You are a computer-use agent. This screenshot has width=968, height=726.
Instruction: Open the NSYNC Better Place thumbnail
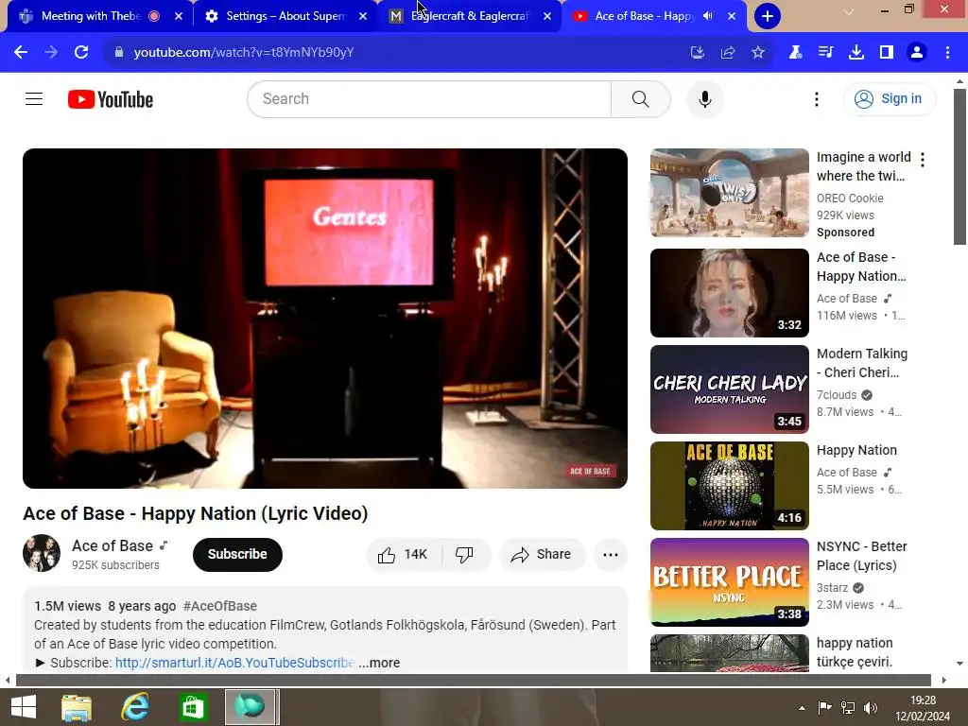pos(729,582)
